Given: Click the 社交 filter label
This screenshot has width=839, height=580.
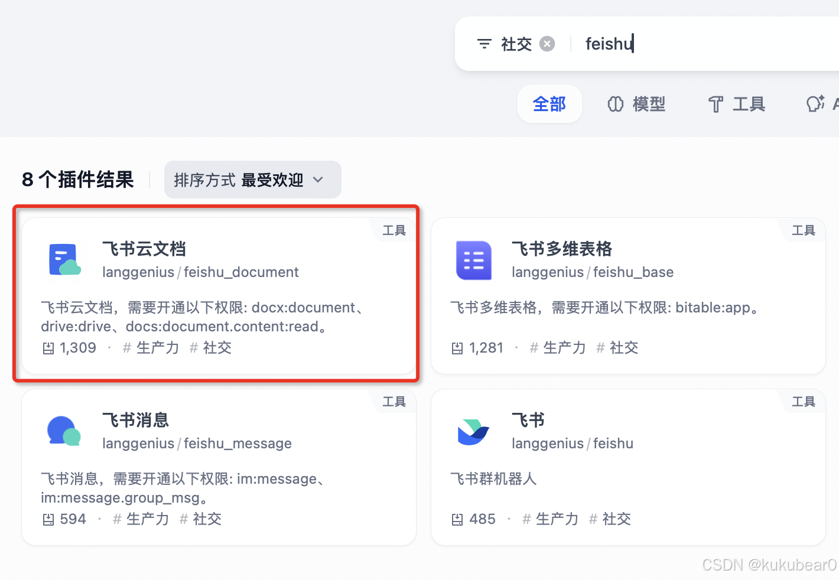Looking at the screenshot, I should click(x=516, y=44).
